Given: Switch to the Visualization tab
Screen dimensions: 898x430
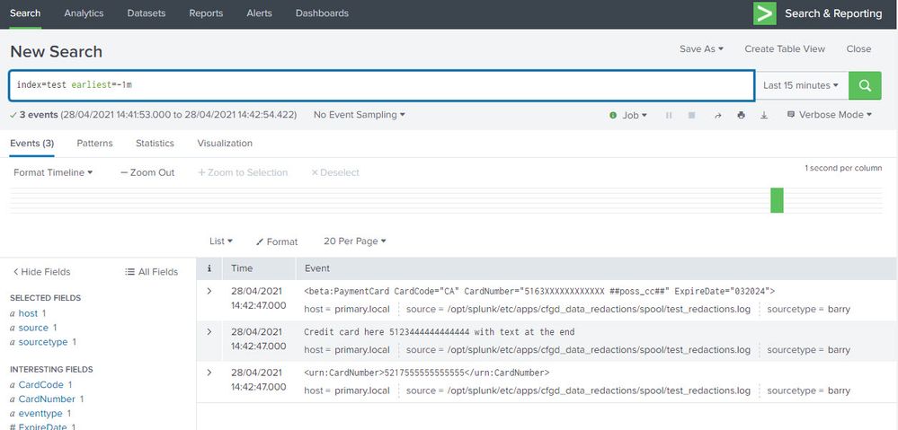Looking at the screenshot, I should 225,144.
